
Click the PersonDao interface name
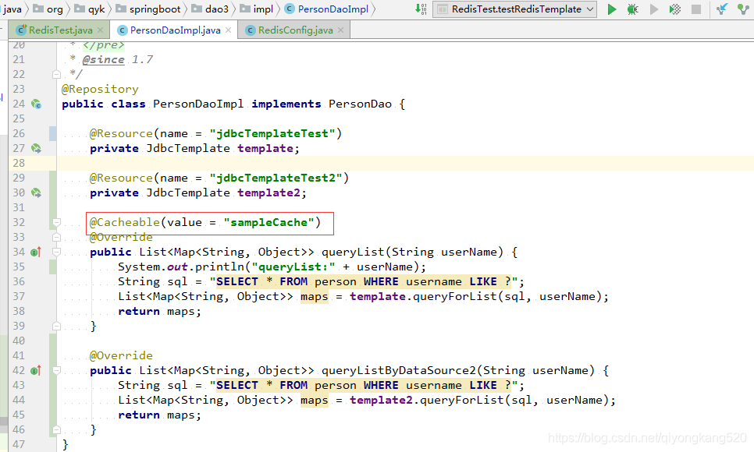(x=360, y=104)
